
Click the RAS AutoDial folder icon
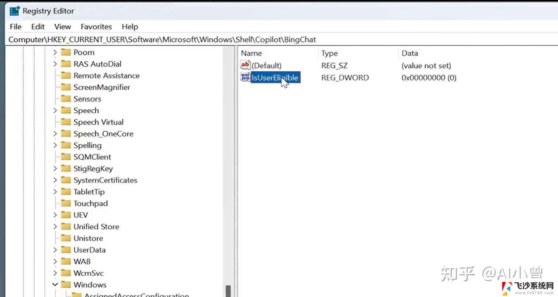tap(66, 64)
